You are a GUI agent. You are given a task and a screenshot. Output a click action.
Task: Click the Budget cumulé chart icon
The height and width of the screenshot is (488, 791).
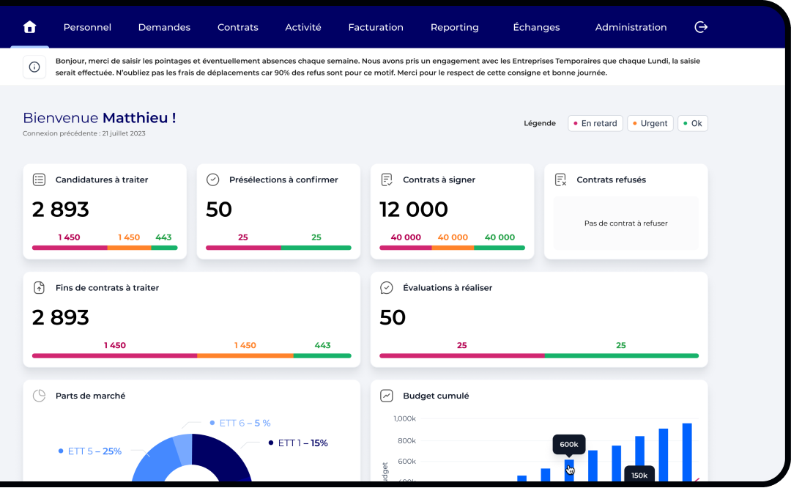pyautogui.click(x=387, y=396)
